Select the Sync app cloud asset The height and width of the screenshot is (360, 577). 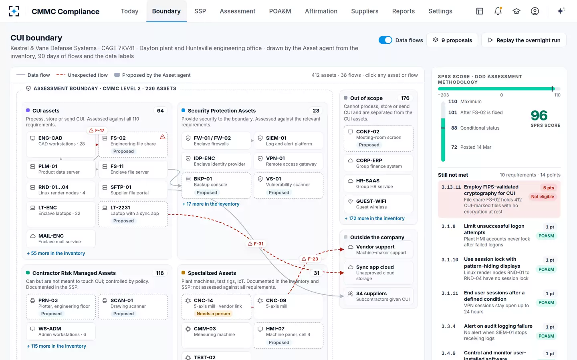379,273
